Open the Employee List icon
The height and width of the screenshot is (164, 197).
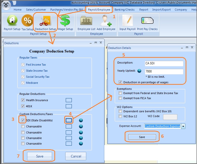tap(86, 21)
